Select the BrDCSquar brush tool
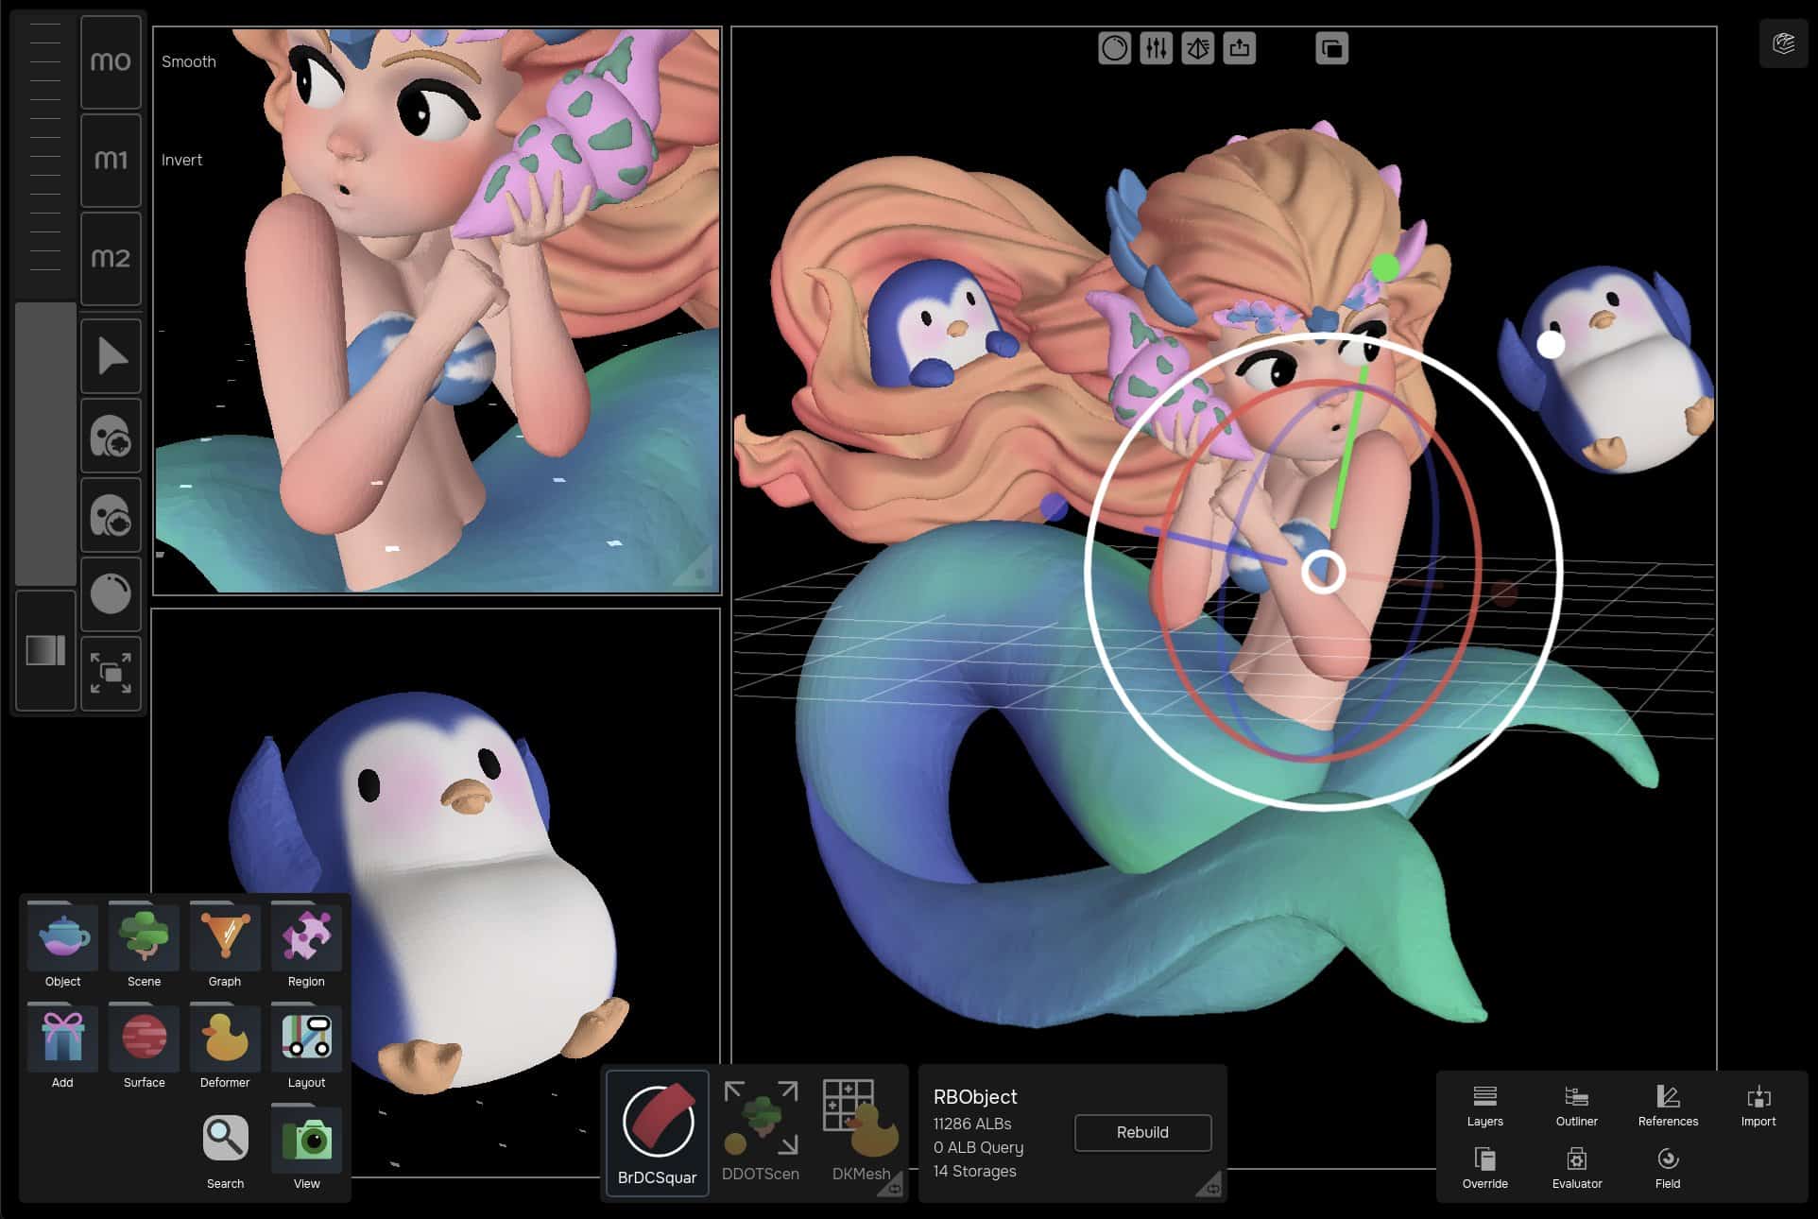This screenshot has width=1818, height=1219. [x=658, y=1133]
